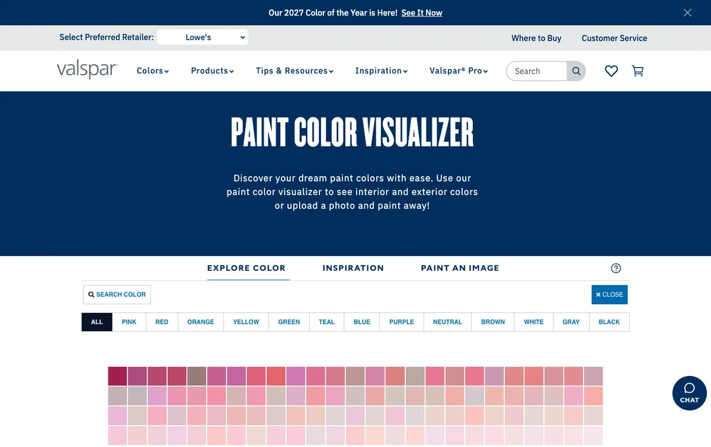Screen dimensions: 711x447
Task: Filter colors by BLUE
Action: [x=362, y=322]
